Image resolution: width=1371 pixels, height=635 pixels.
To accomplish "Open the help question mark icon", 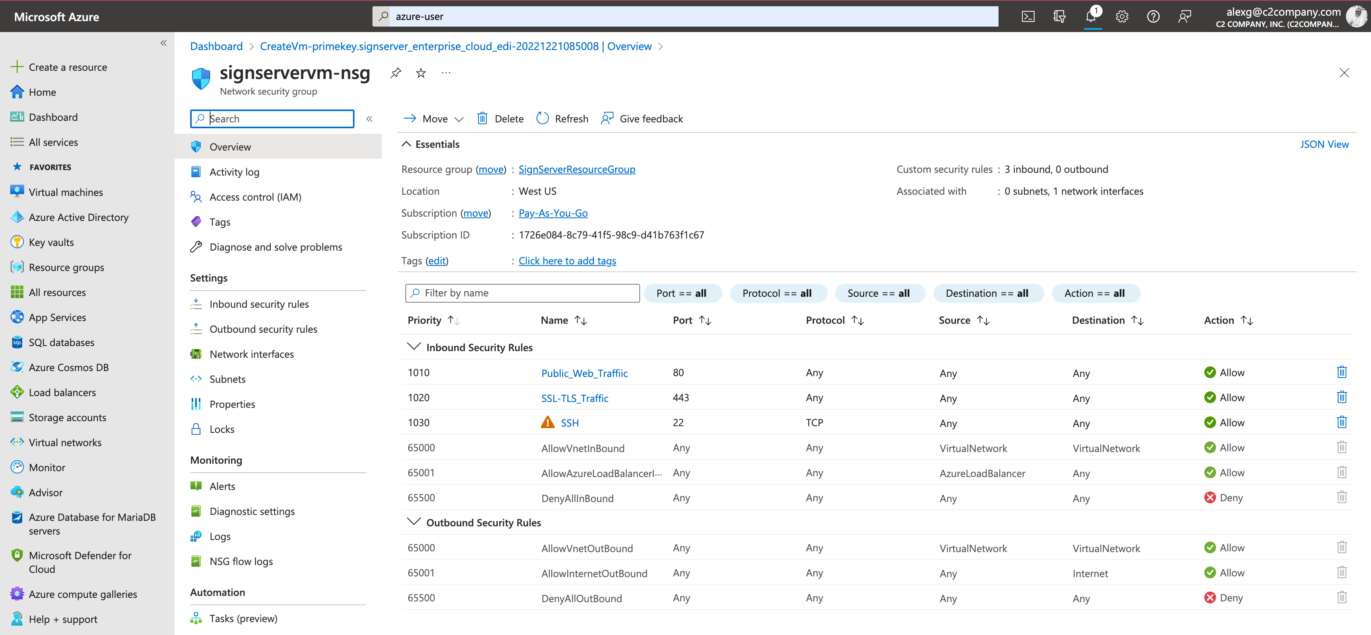I will point(1153,16).
